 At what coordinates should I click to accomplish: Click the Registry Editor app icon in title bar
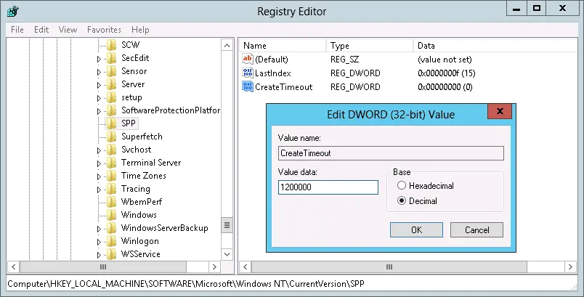(x=12, y=12)
